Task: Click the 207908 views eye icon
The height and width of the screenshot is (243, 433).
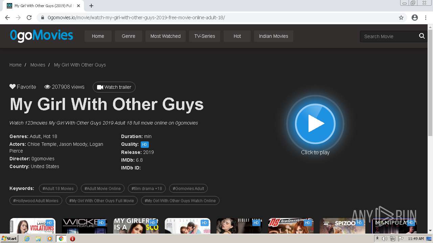Action: [x=47, y=87]
